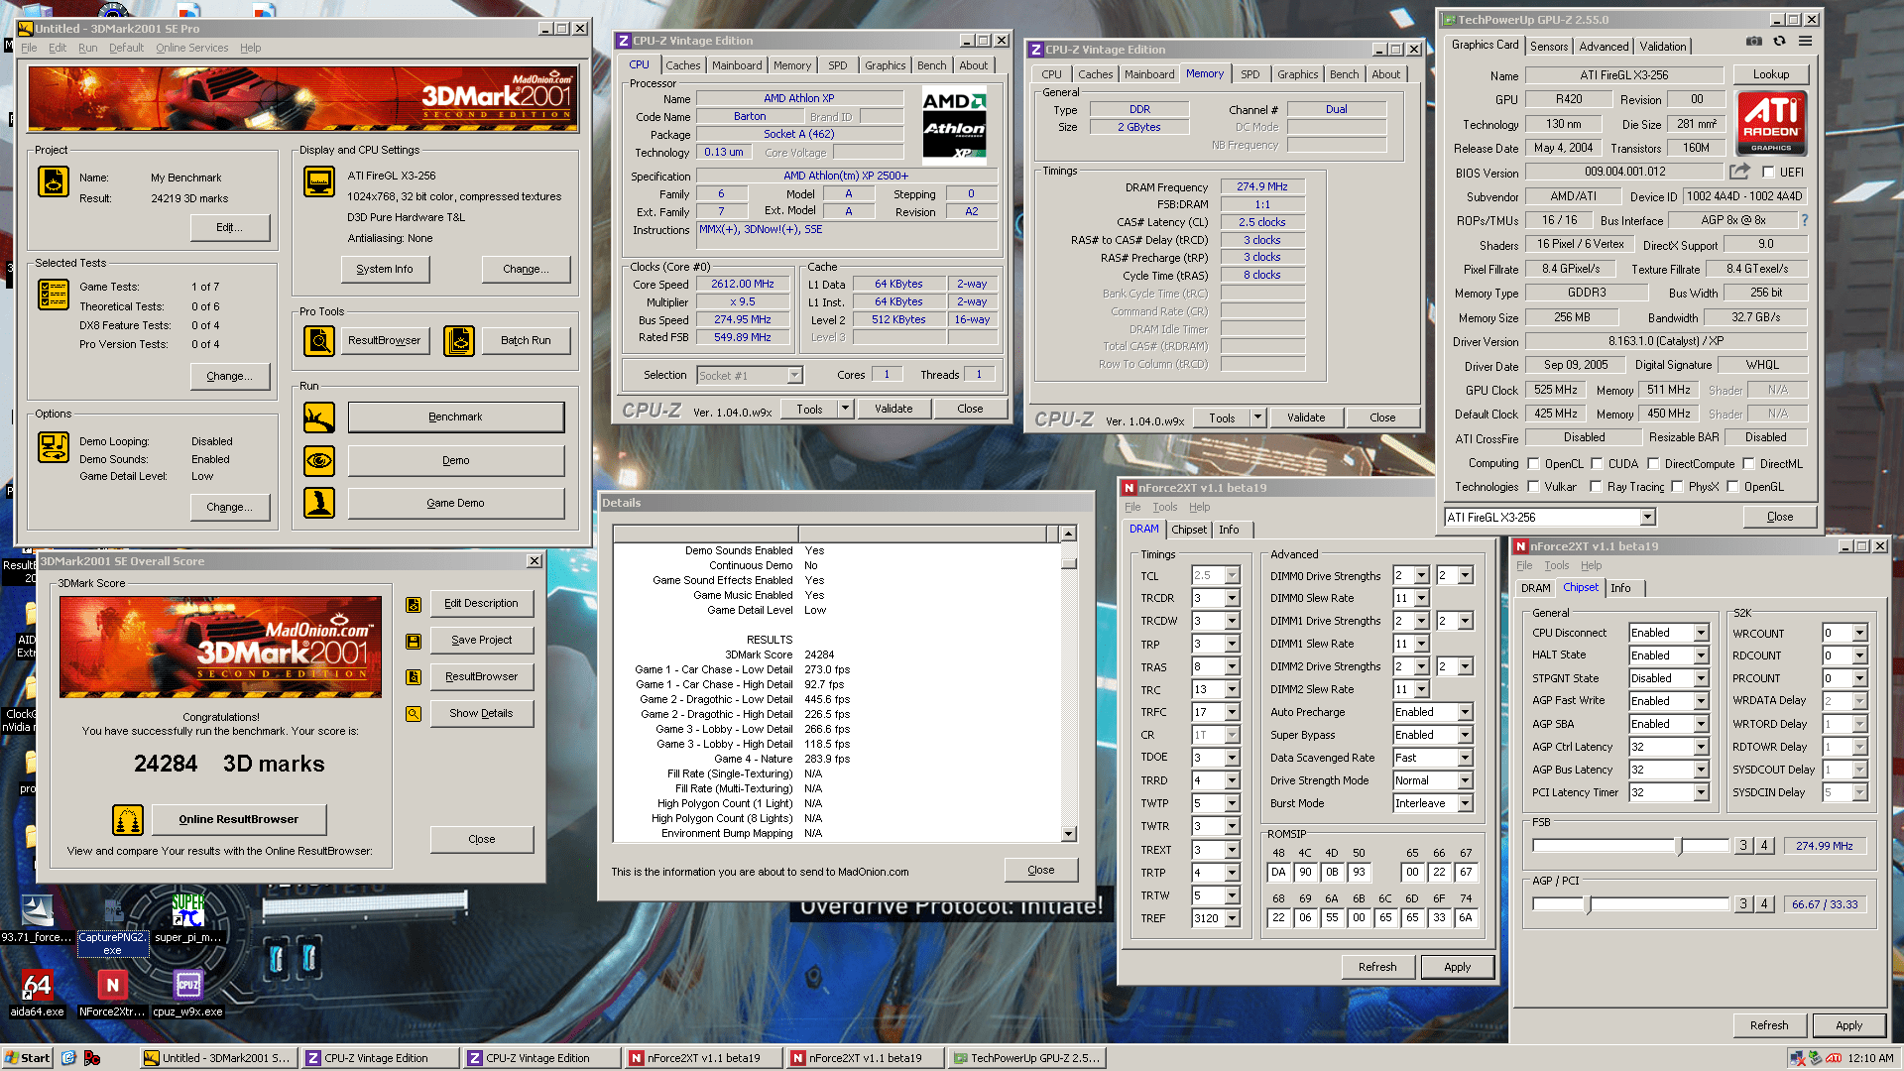
Task: Open Chipset tab in the nForce2XT DRAM Timings window
Action: pyautogui.click(x=1189, y=530)
